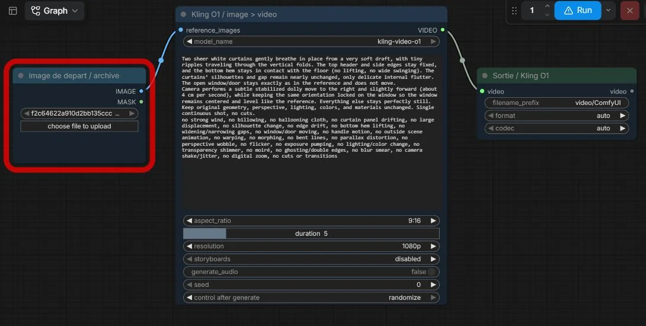
Task: Click the reference_images input socket
Action: point(180,30)
